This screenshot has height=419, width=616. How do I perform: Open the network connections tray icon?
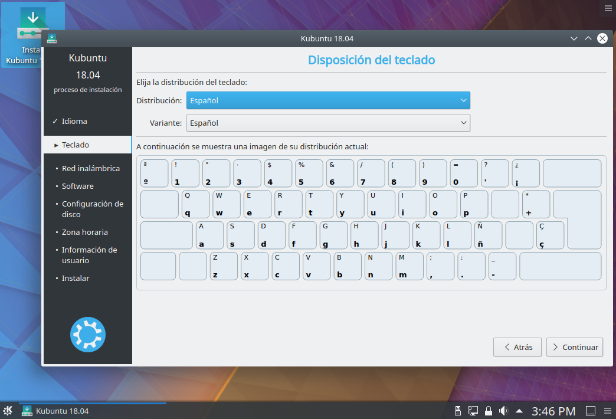pos(473,411)
